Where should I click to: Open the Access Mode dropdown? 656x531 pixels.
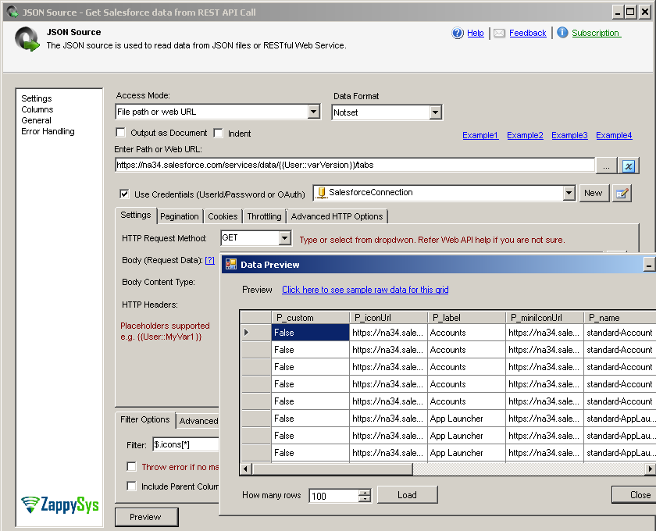pyautogui.click(x=313, y=112)
